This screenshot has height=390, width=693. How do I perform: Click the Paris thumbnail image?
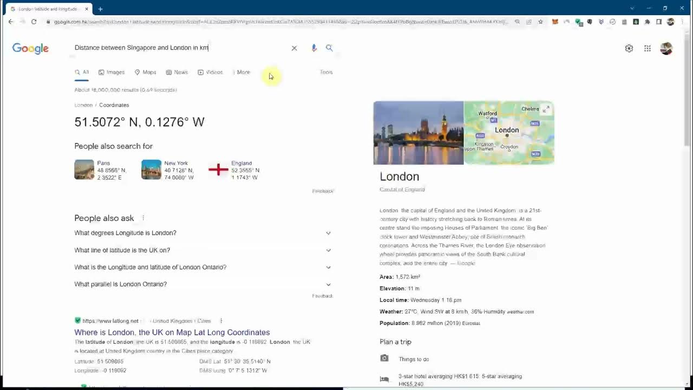click(x=84, y=170)
